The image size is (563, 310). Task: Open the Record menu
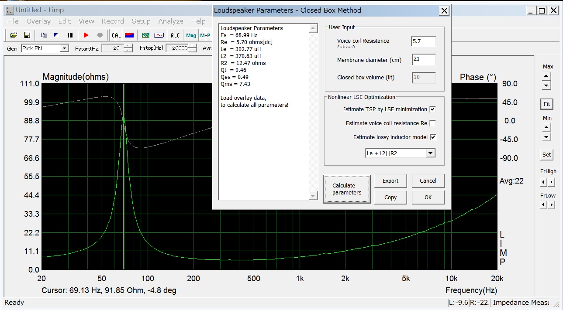coord(113,21)
